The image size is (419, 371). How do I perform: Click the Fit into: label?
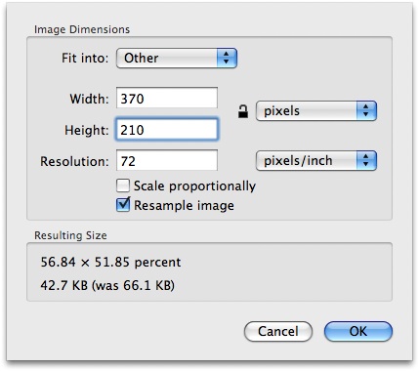tap(85, 59)
